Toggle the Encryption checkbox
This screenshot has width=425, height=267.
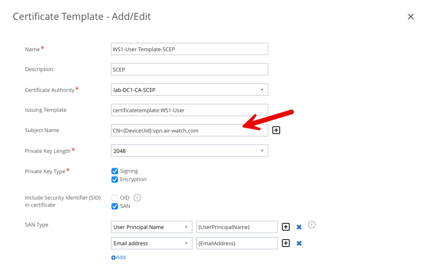(115, 179)
